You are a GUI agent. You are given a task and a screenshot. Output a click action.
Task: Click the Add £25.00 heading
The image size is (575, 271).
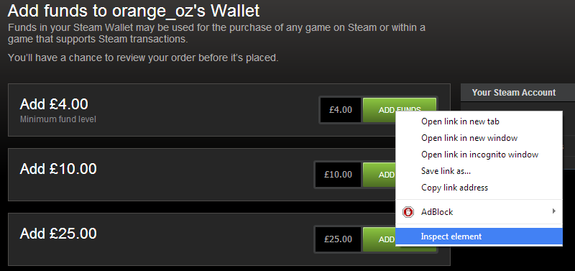(58, 234)
